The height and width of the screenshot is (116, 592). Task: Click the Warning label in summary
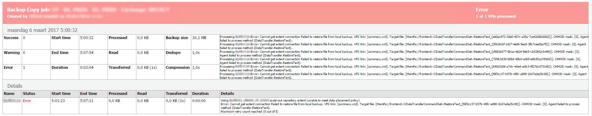(x=12, y=53)
